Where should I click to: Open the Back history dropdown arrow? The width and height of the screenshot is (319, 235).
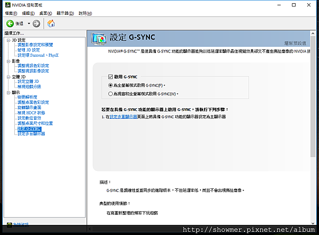[29, 23]
